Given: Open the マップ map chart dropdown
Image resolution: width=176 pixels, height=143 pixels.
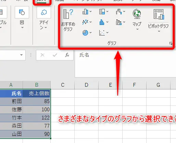Looking at the screenshot, I should pyautogui.click(x=137, y=20).
